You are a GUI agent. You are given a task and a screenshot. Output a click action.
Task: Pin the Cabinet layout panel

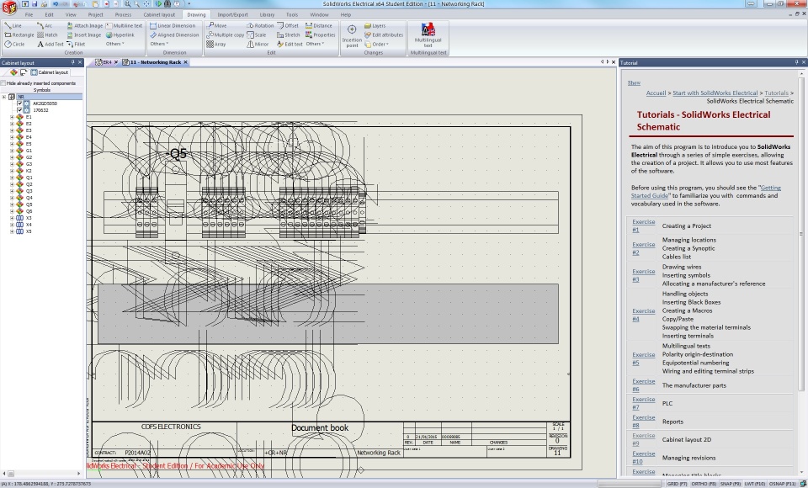[72, 62]
